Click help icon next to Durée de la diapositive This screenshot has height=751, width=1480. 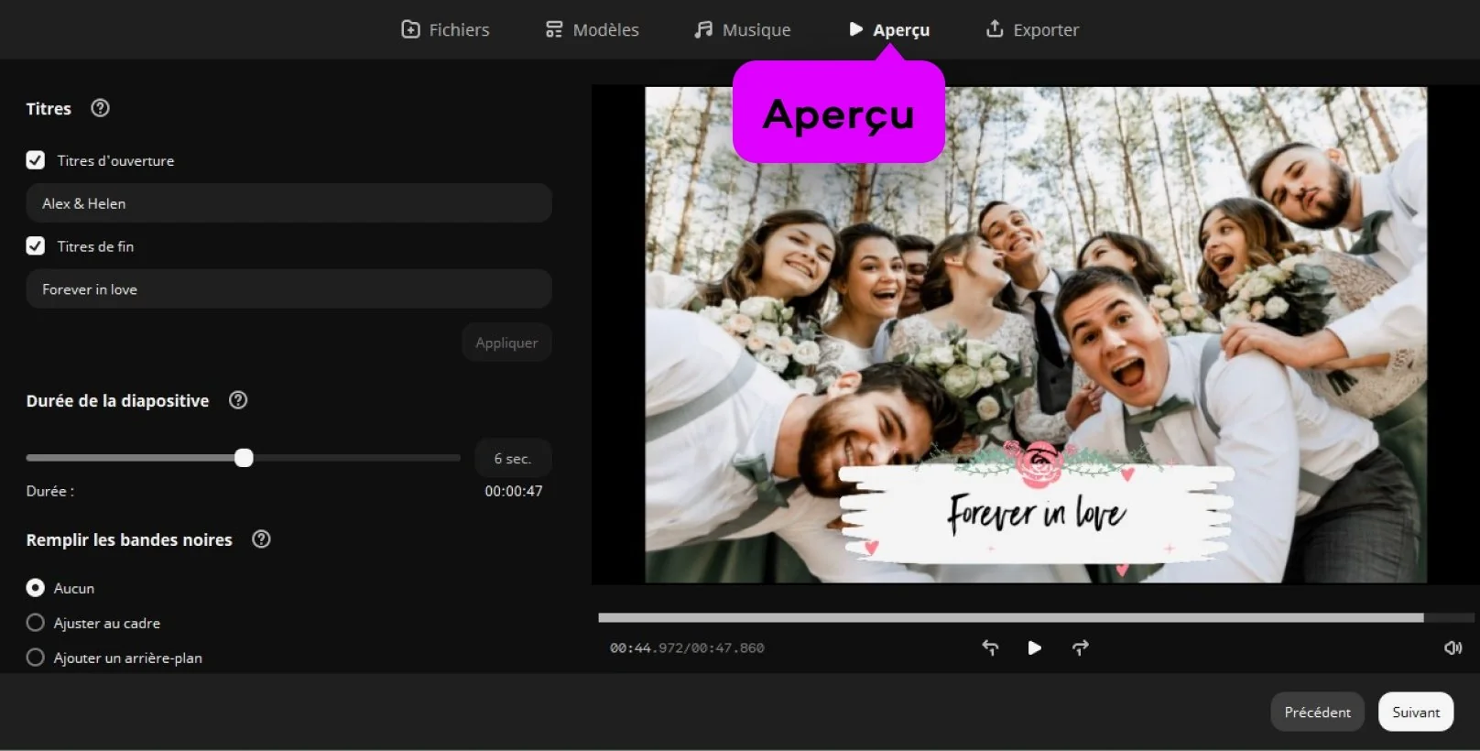click(x=238, y=400)
